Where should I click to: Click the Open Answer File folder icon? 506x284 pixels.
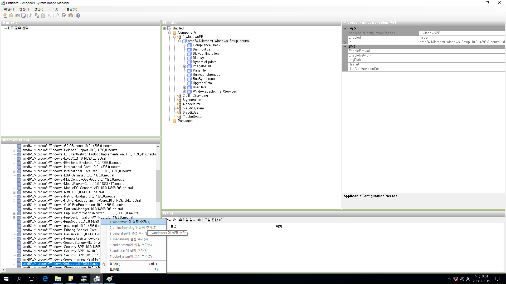tap(11, 16)
